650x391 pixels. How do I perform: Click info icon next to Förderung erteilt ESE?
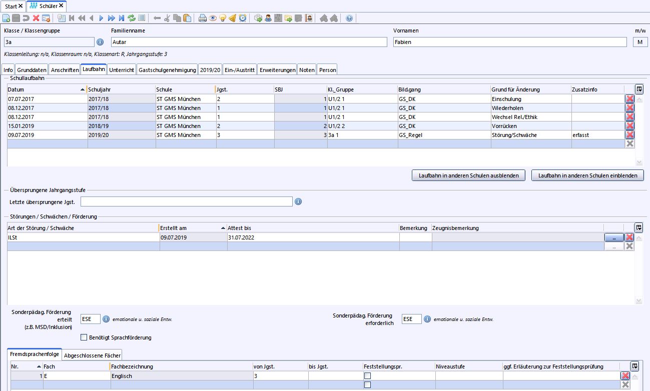point(106,319)
